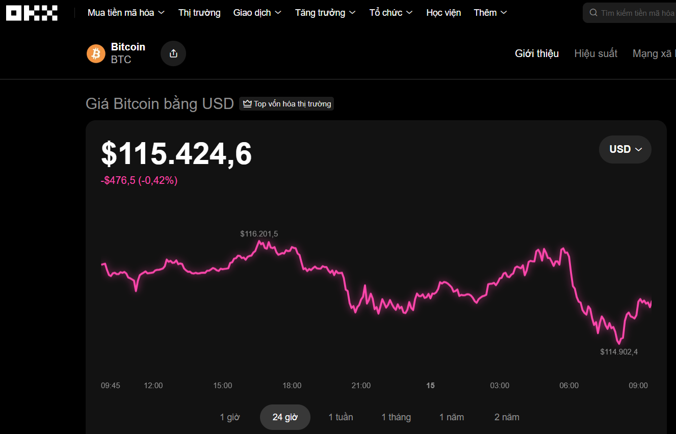The height and width of the screenshot is (434, 676).
Task: Open the Tổ chức dropdown menu
Action: 391,13
